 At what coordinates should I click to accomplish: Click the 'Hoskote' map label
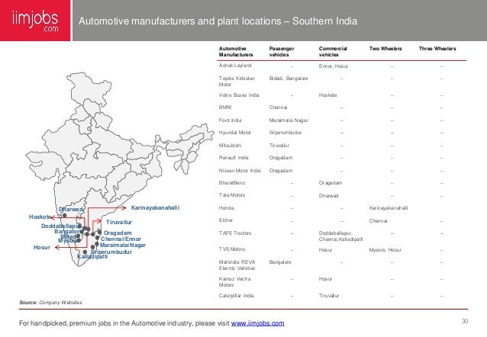[x=40, y=217]
